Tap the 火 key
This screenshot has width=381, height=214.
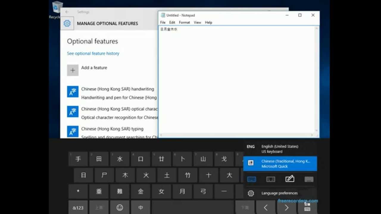click(146, 175)
